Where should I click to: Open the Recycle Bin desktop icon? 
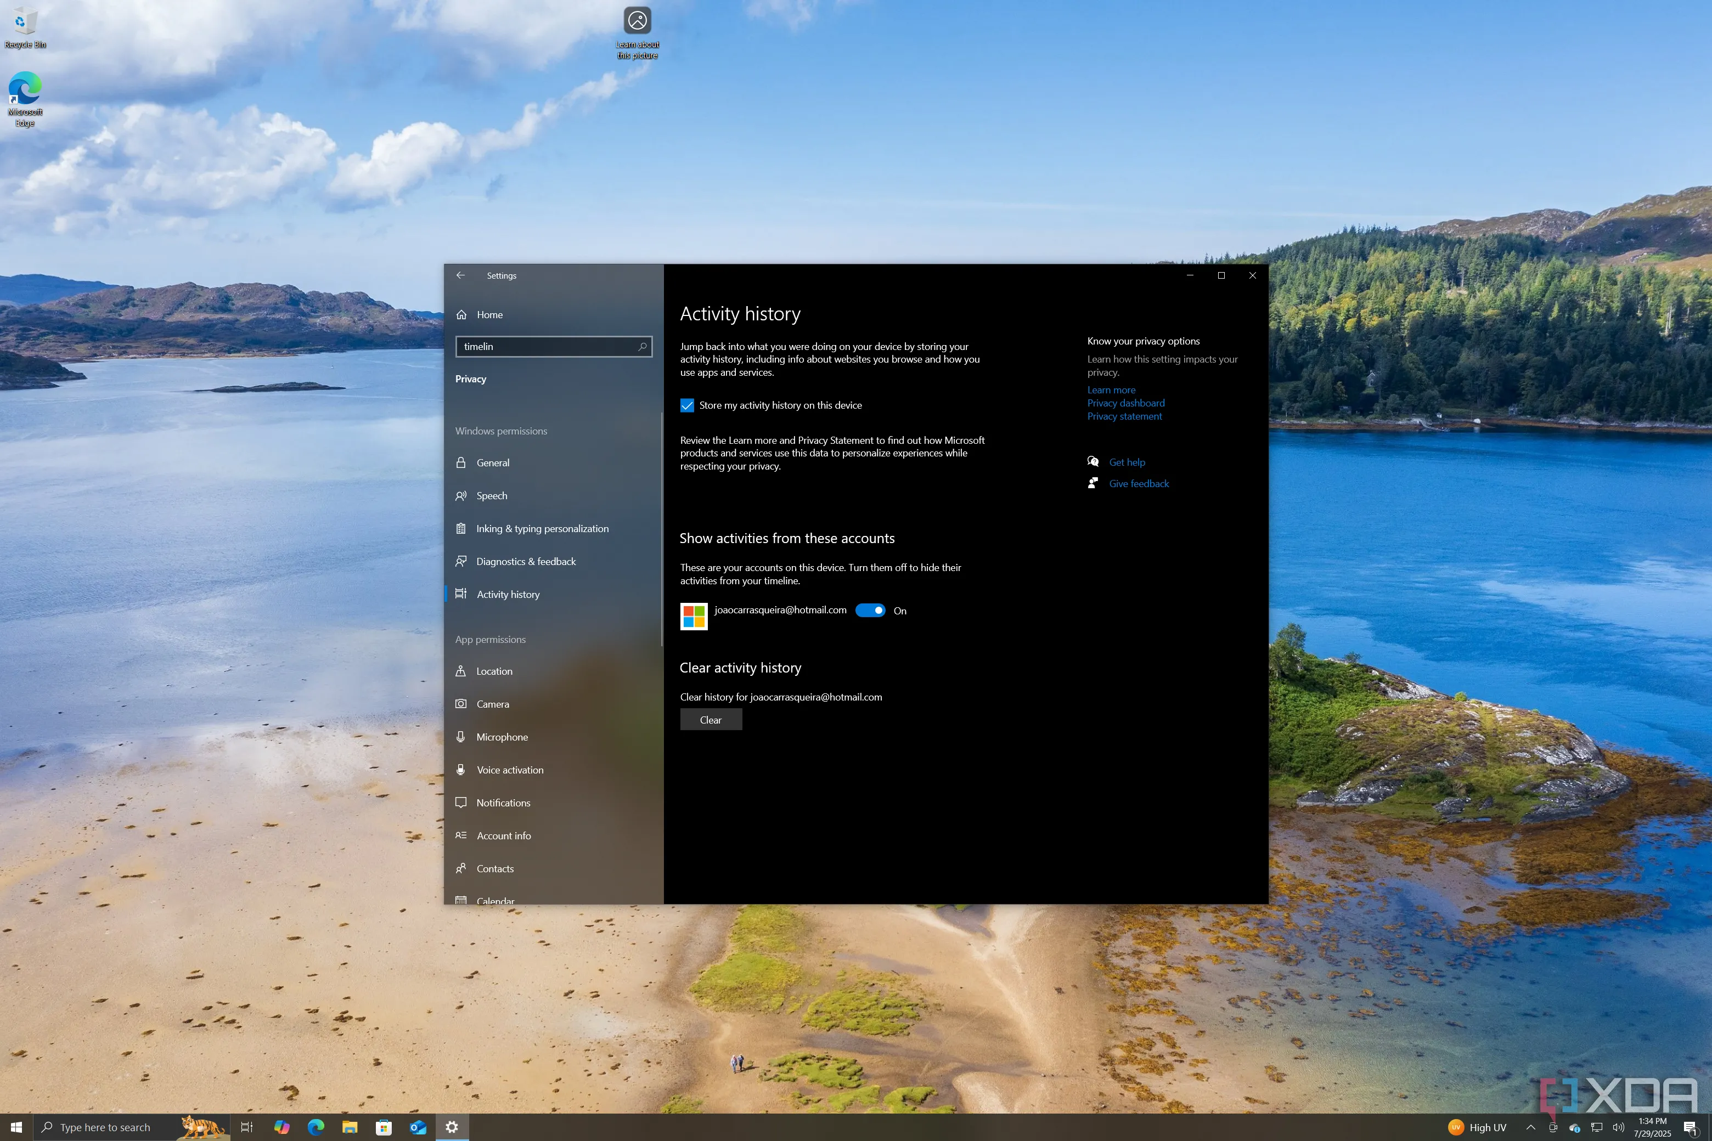pyautogui.click(x=25, y=27)
